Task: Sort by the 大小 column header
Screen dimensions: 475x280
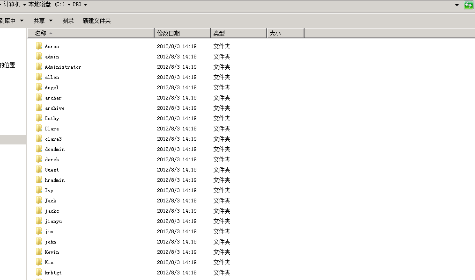Action: 286,33
